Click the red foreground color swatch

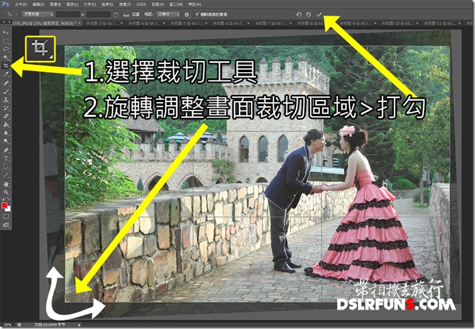pyautogui.click(x=5, y=205)
